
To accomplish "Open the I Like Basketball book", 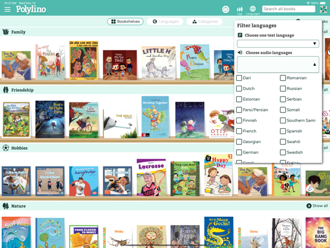I will (x=50, y=181).
